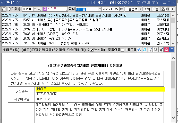Click the up-down arrow resize icon

(x=173, y=9)
